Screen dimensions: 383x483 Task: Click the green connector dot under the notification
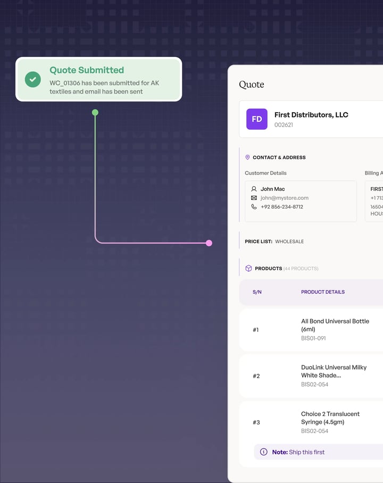point(95,112)
